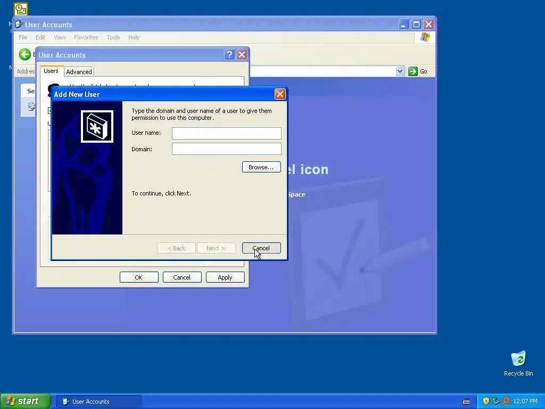
Task: Open the Edit menu
Action: (x=40, y=37)
